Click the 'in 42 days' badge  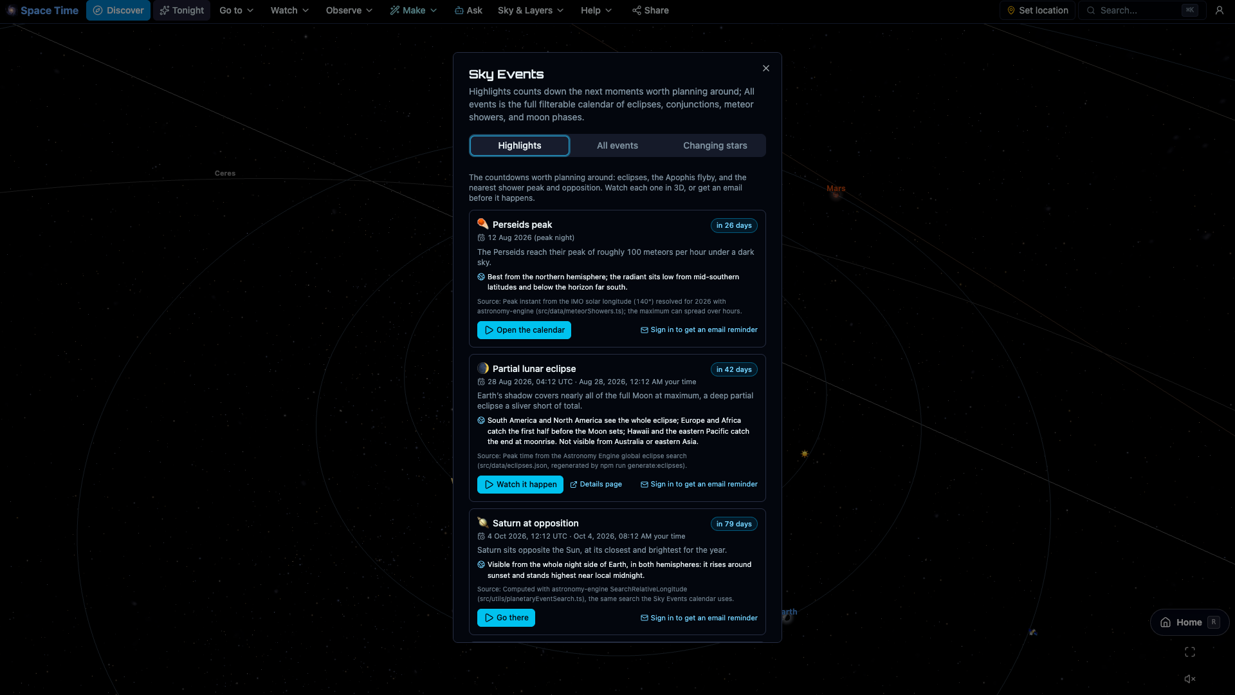(x=734, y=369)
